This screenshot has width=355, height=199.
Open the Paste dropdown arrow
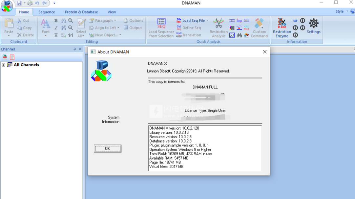pos(9,36)
